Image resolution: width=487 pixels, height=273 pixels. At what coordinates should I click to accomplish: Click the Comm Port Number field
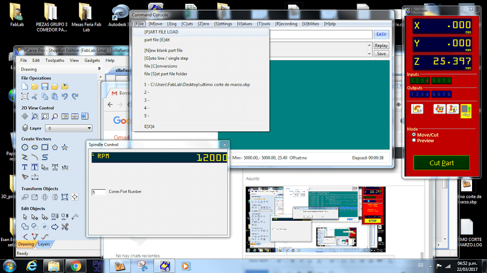pos(98,192)
